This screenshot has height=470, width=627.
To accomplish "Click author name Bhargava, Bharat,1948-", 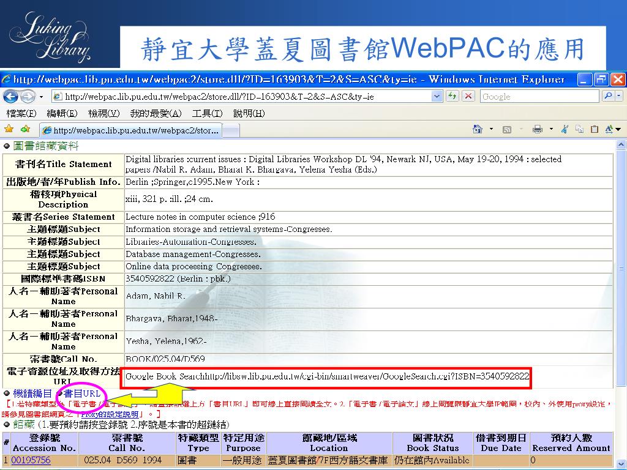I will click(x=171, y=319).
